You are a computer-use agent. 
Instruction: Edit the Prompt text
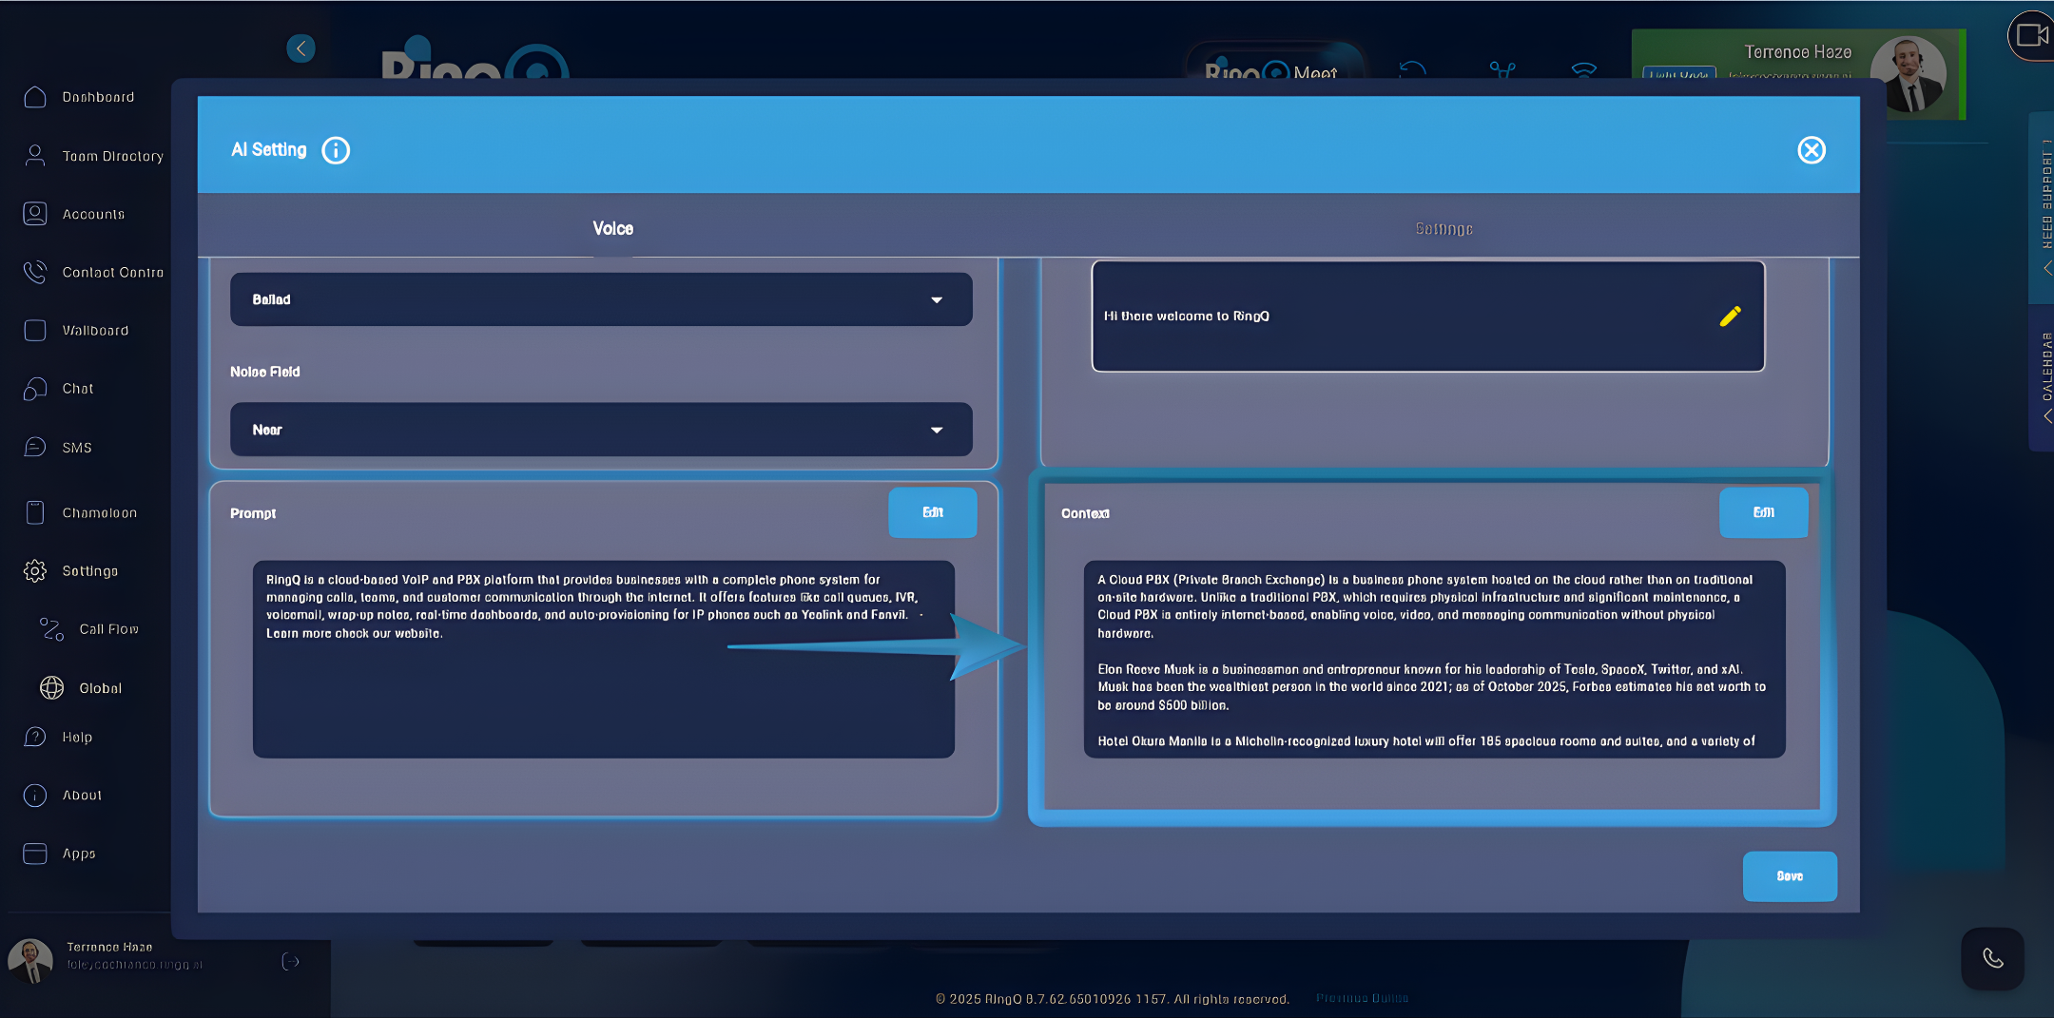(x=932, y=511)
